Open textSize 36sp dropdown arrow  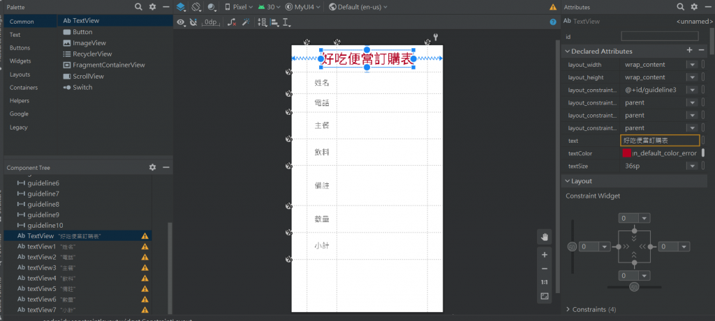[x=693, y=166]
